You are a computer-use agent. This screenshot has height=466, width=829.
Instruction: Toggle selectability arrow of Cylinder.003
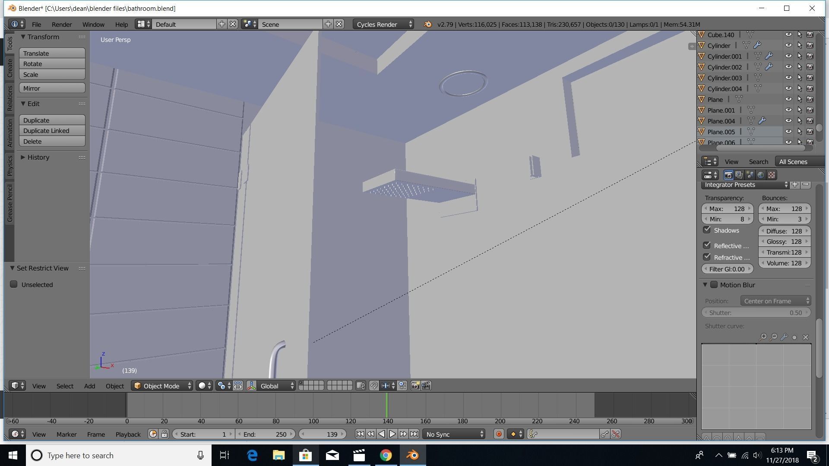pos(800,78)
